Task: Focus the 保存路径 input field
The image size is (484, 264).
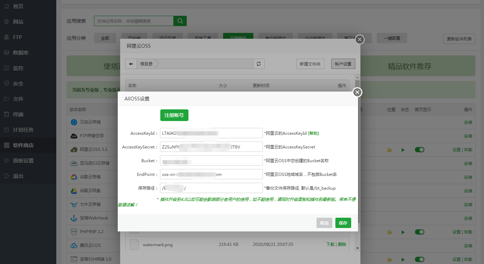Action: (x=211, y=188)
